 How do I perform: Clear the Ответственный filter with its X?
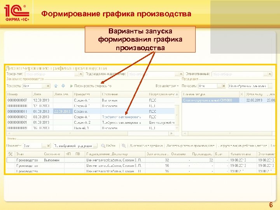pyautogui.click(x=270, y=74)
